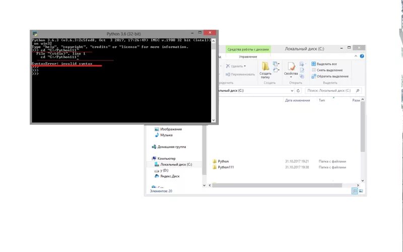
Task: Select the Python folder icon in the file list
Action: (215, 161)
